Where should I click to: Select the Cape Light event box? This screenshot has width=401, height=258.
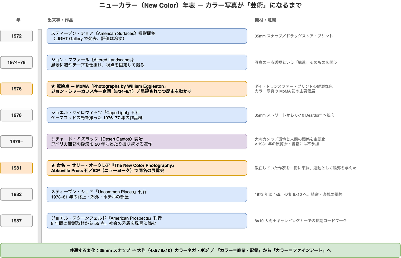pyautogui.click(x=147, y=115)
